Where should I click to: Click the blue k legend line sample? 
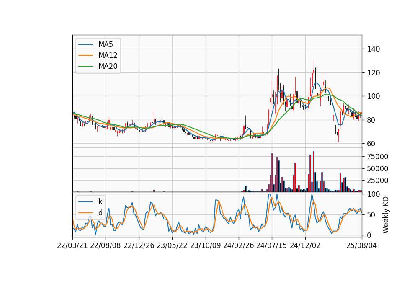[x=85, y=201]
